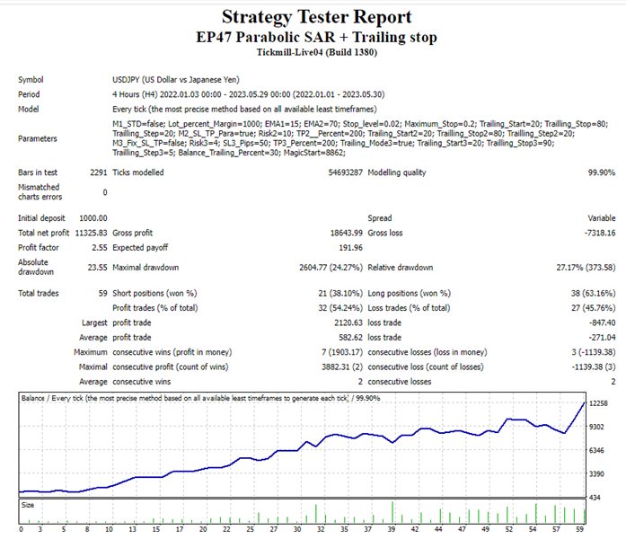Image resolution: width=626 pixels, height=539 pixels.
Task: Click the Expected payoff value 191.96
Action: click(x=350, y=248)
